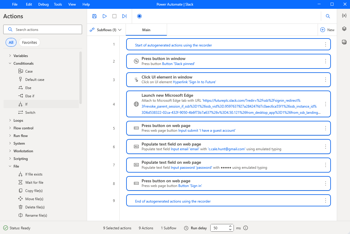Expand the System group
Image resolution: width=350 pixels, height=234 pixels.
pyautogui.click(x=10, y=143)
